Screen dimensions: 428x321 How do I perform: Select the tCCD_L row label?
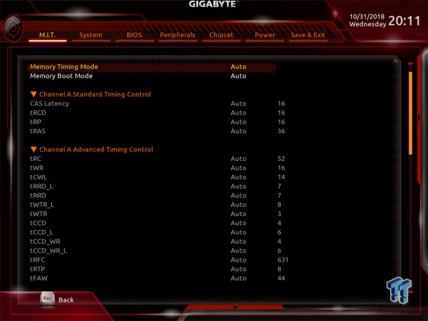point(41,232)
